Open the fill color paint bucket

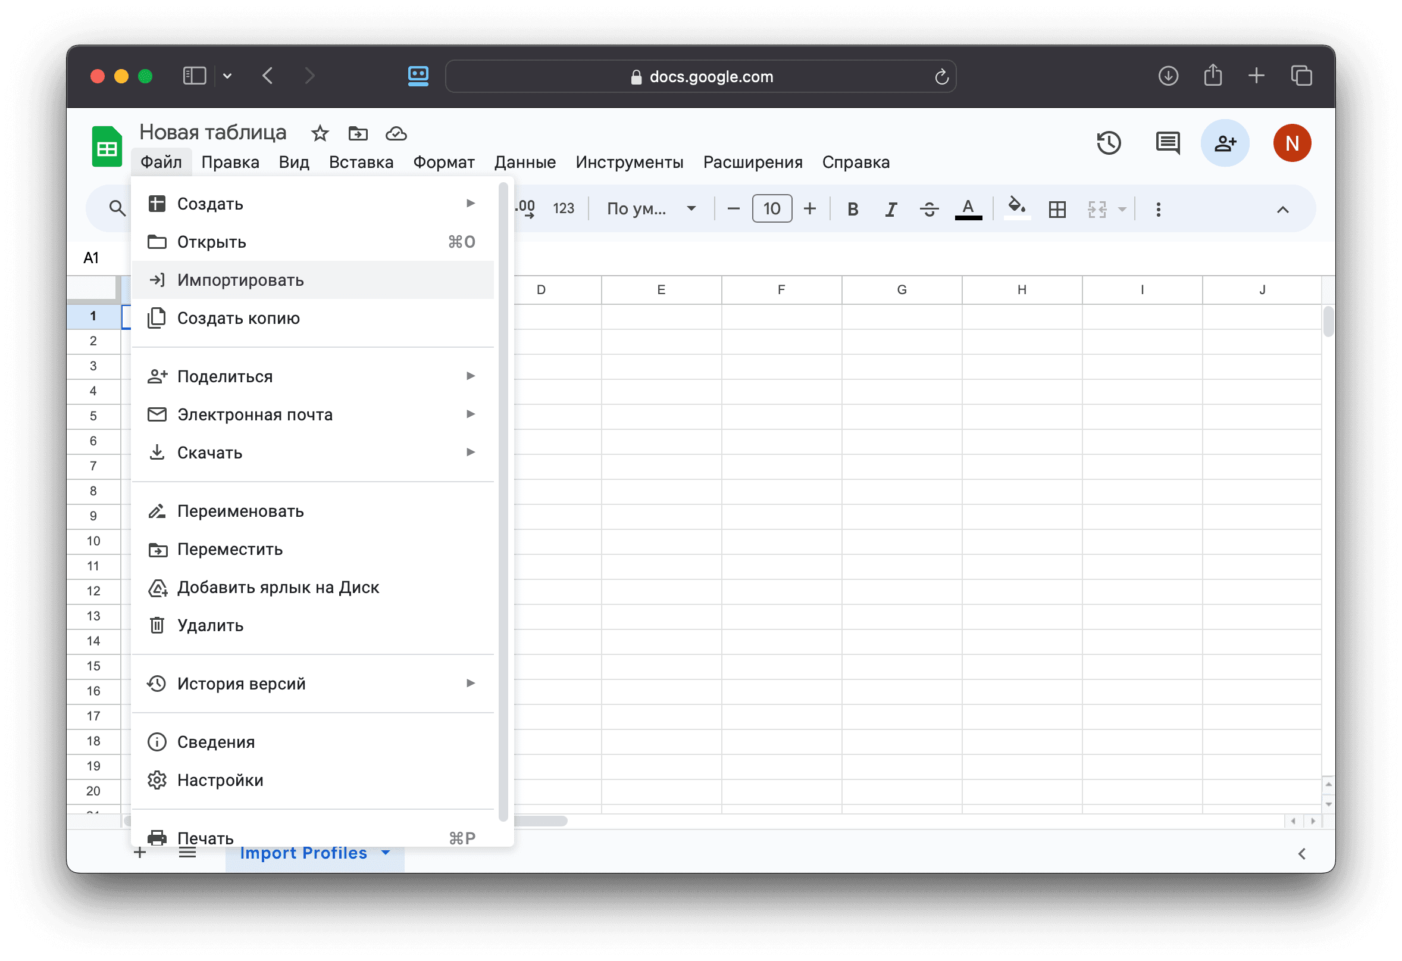[1016, 208]
